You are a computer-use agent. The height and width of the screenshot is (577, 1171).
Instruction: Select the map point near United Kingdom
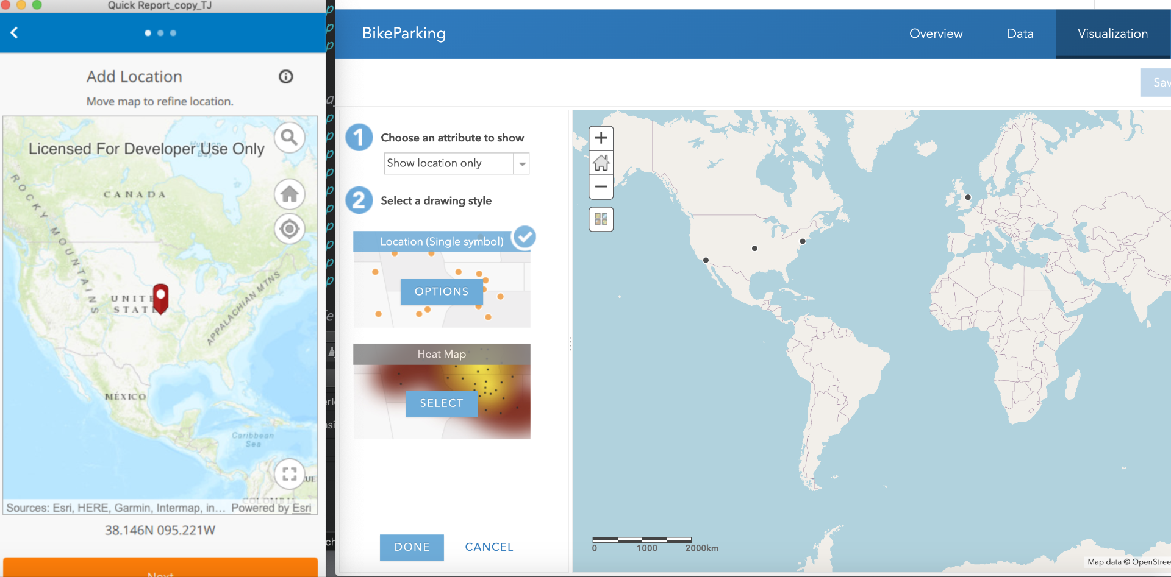pyautogui.click(x=968, y=197)
